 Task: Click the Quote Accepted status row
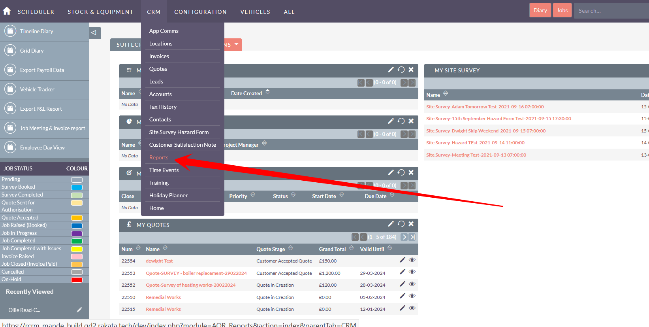point(45,217)
